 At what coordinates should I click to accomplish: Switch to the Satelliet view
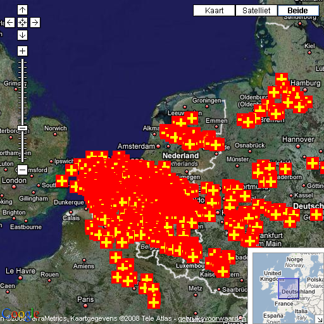256,10
